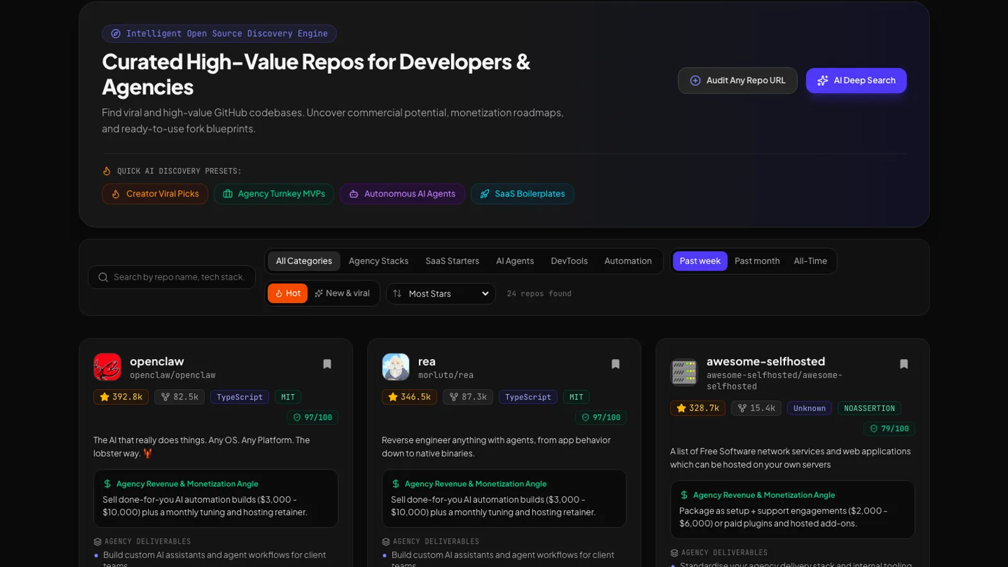Click the morluto/rea repo path
The width and height of the screenshot is (1008, 567).
pyautogui.click(x=446, y=375)
